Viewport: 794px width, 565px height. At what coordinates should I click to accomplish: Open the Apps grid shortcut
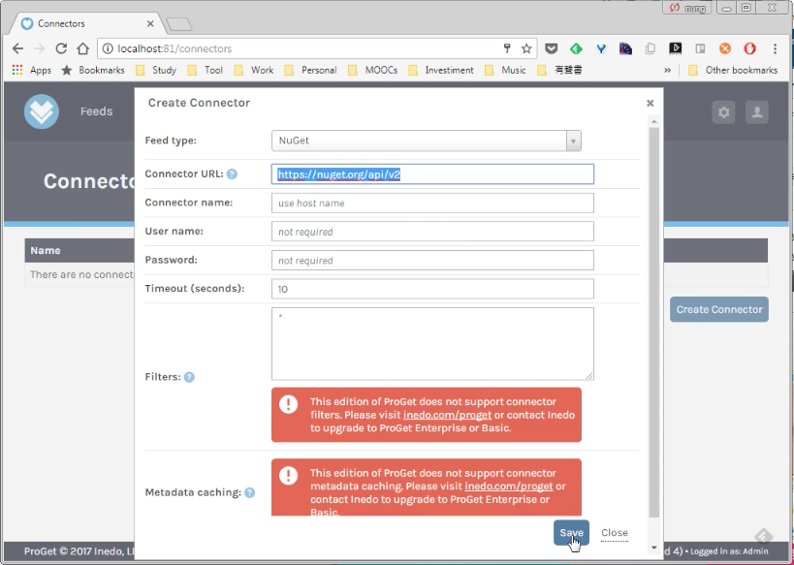[31, 70]
